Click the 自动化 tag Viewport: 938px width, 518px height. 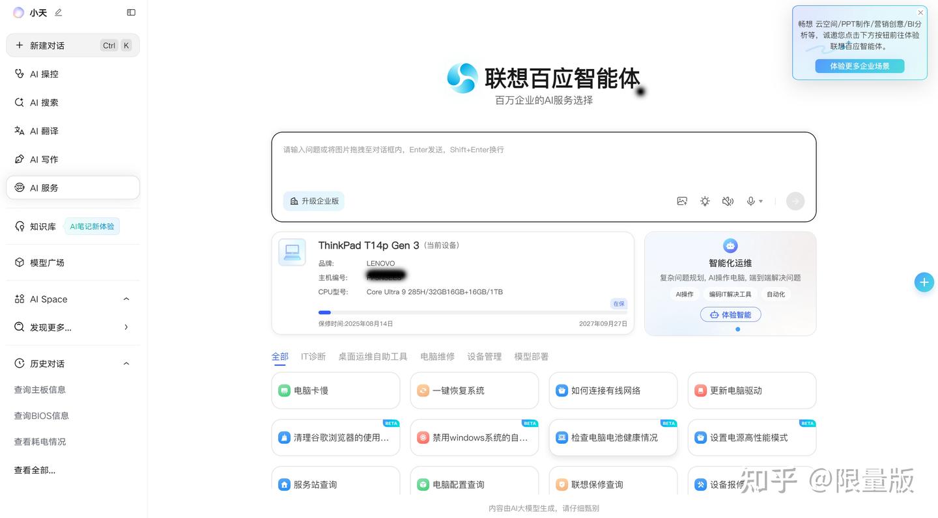coord(776,294)
